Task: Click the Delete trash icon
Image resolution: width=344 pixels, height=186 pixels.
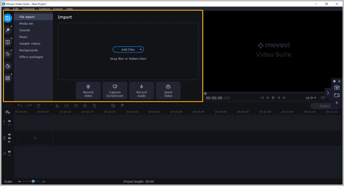Action: pos(38,106)
